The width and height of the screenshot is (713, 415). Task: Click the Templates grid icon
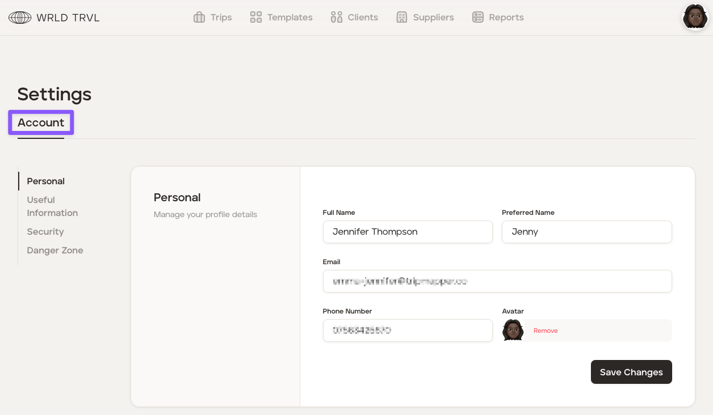click(256, 18)
